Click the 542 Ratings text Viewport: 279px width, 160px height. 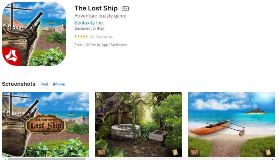(104, 37)
